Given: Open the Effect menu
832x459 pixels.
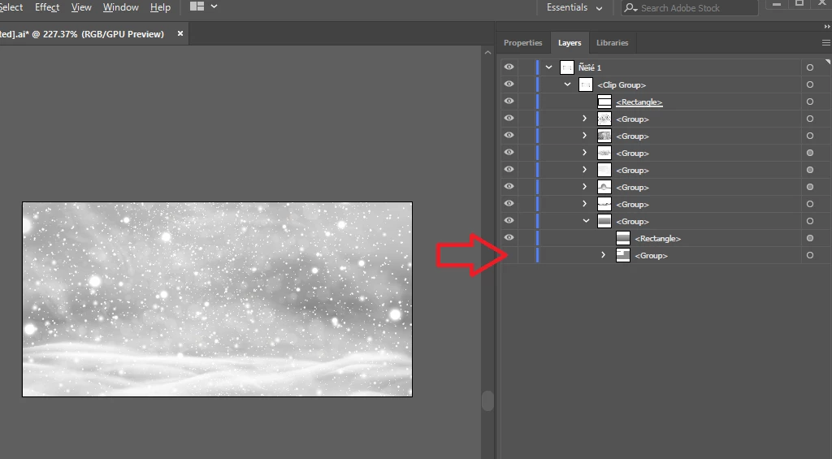Looking at the screenshot, I should point(46,7).
